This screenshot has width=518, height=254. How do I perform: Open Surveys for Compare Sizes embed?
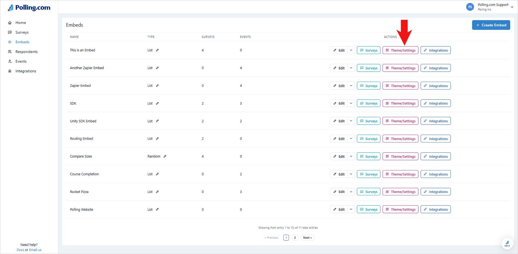pyautogui.click(x=368, y=156)
